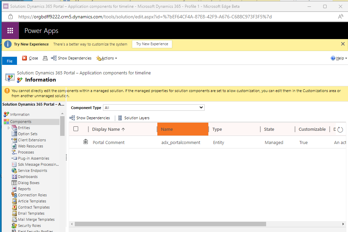Click the Article Templates icon
Viewport: 348px width, 232px height.
point(14,201)
